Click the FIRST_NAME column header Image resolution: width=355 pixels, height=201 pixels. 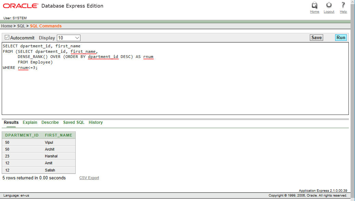click(x=59, y=135)
